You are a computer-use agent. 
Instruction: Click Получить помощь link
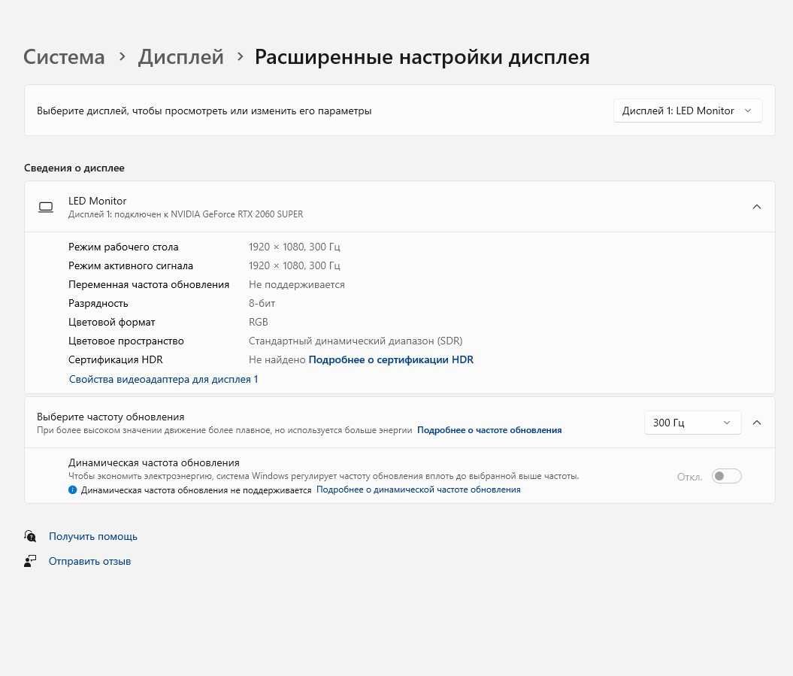93,536
